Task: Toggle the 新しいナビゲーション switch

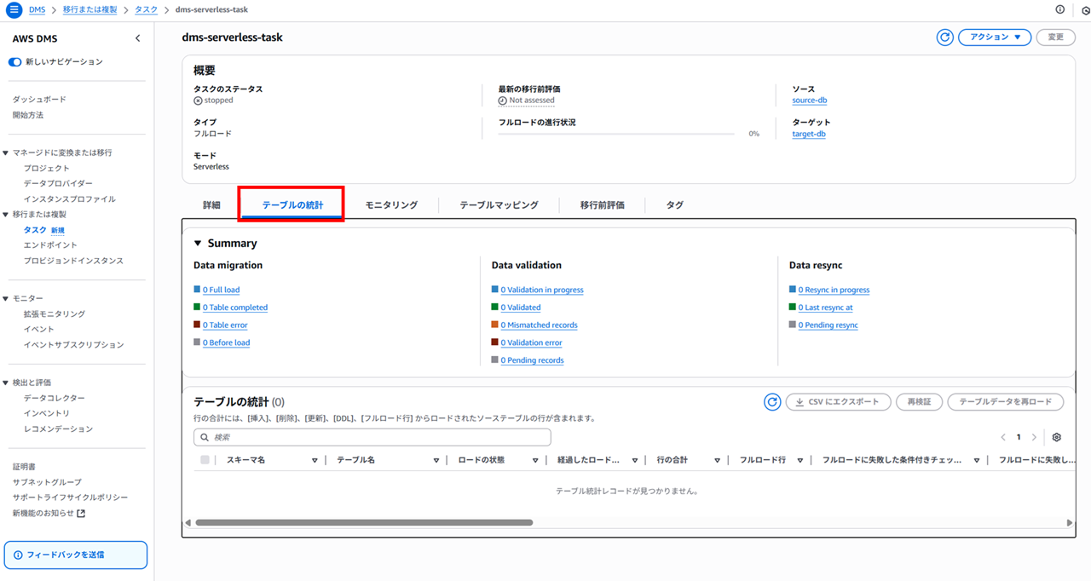Action: click(15, 62)
